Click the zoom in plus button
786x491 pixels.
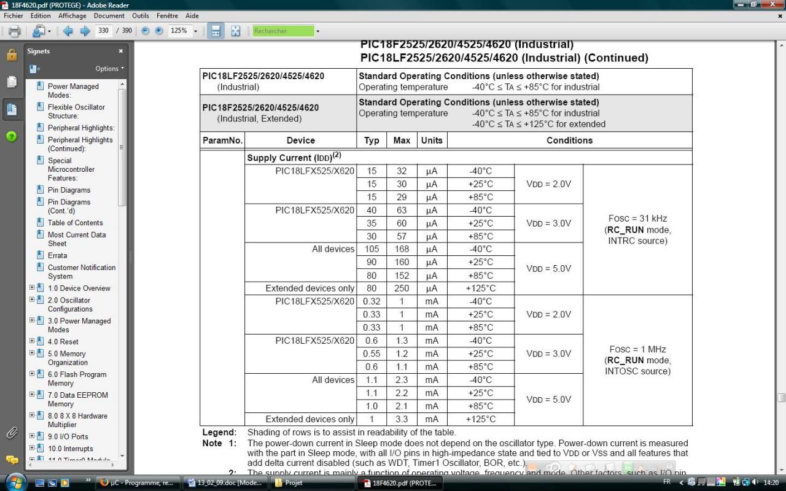click(159, 31)
